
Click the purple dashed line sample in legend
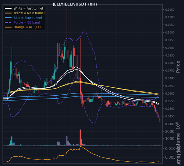tap(8, 22)
